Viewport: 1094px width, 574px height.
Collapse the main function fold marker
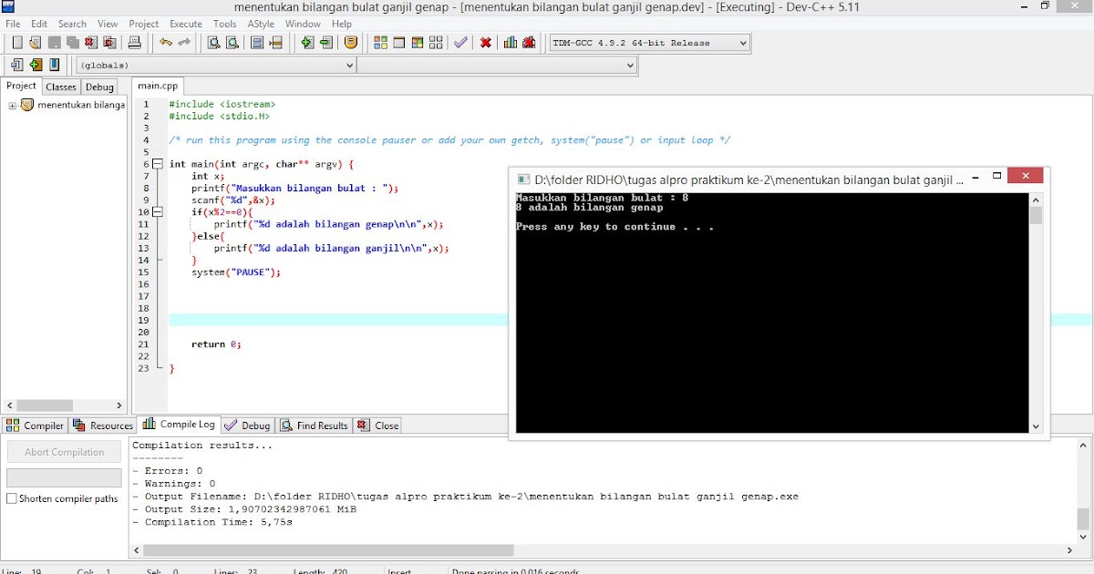point(157,164)
